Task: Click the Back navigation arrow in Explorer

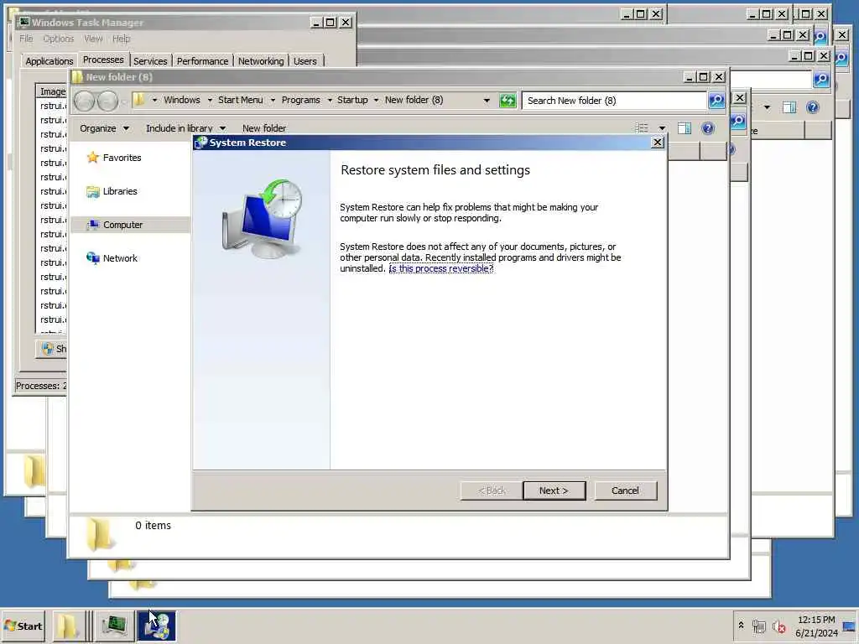Action: click(x=85, y=101)
